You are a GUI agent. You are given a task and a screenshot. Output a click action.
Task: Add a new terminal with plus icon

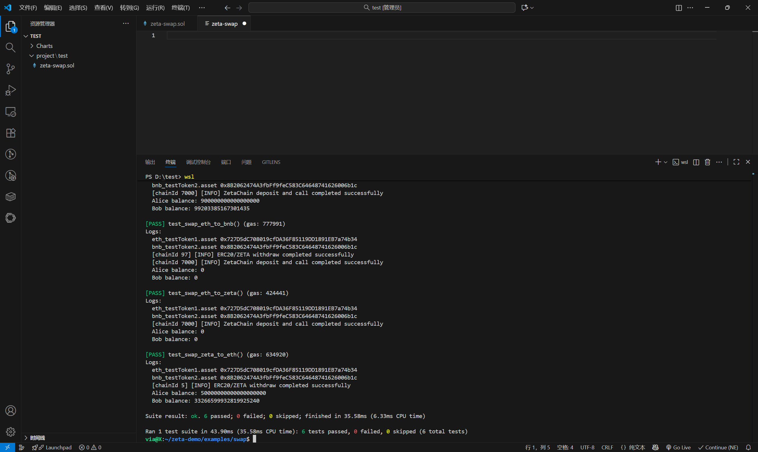coord(658,162)
